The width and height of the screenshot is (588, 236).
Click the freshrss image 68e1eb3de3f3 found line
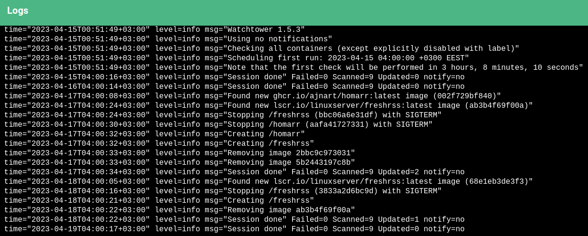point(269,181)
